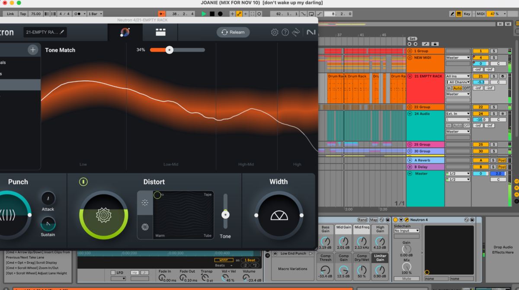Image resolution: width=519 pixels, height=290 pixels.
Task: Set track 21 monitor to In
Action: [x=449, y=88]
